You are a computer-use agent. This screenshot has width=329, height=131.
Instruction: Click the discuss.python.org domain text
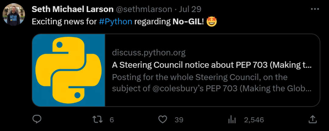pos(149,53)
